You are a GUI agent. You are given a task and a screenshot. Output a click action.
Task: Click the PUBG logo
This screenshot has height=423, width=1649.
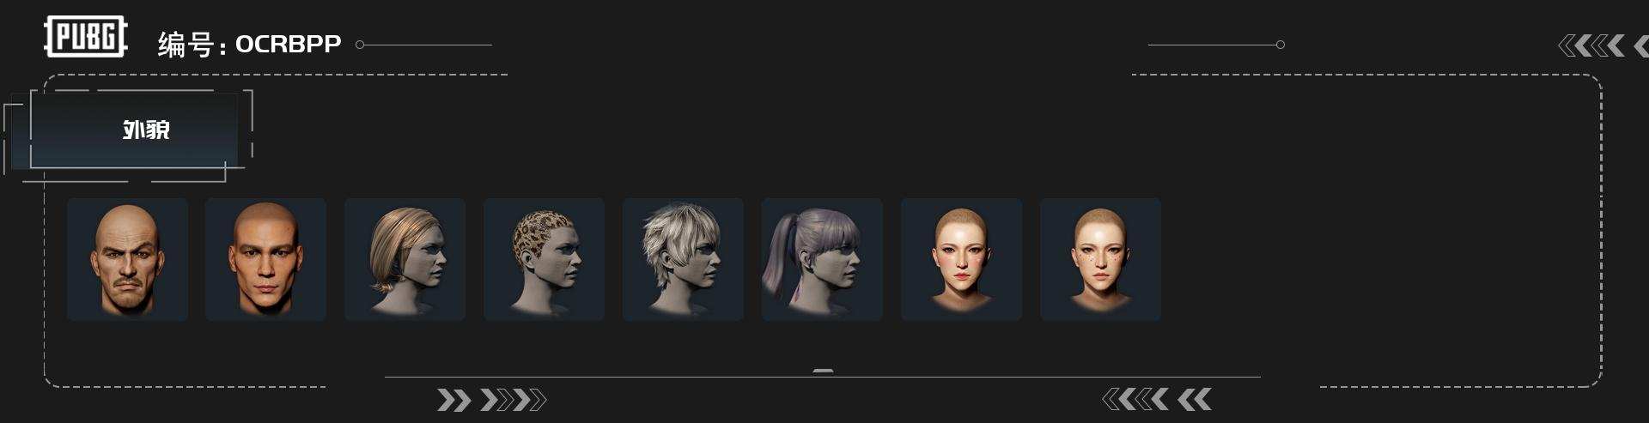[x=86, y=37]
